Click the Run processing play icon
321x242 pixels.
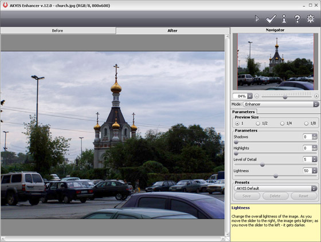pos(257,19)
